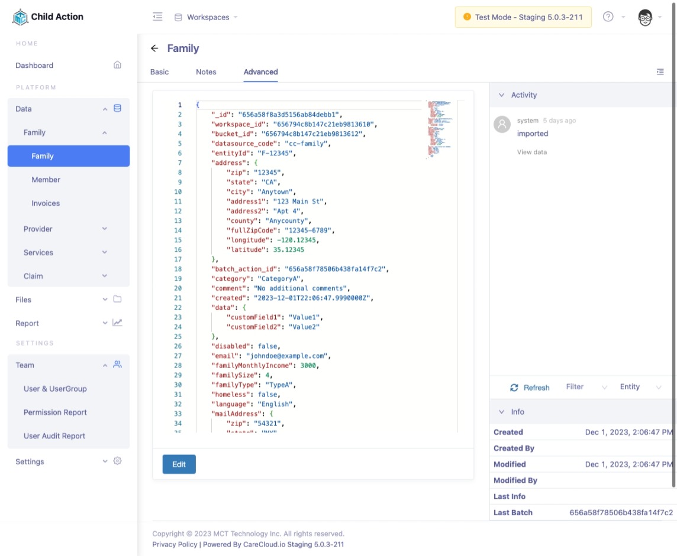Open the help question mark icon
Viewport: 677px width, 556px height.
(x=608, y=17)
